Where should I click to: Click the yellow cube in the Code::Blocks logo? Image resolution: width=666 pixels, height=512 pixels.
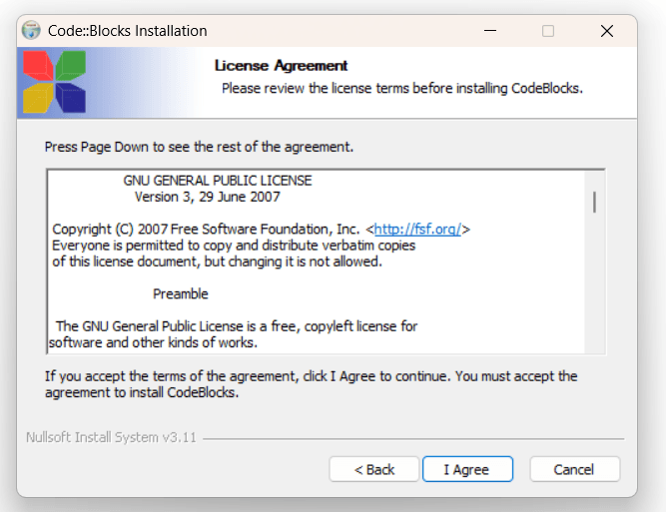point(37,98)
